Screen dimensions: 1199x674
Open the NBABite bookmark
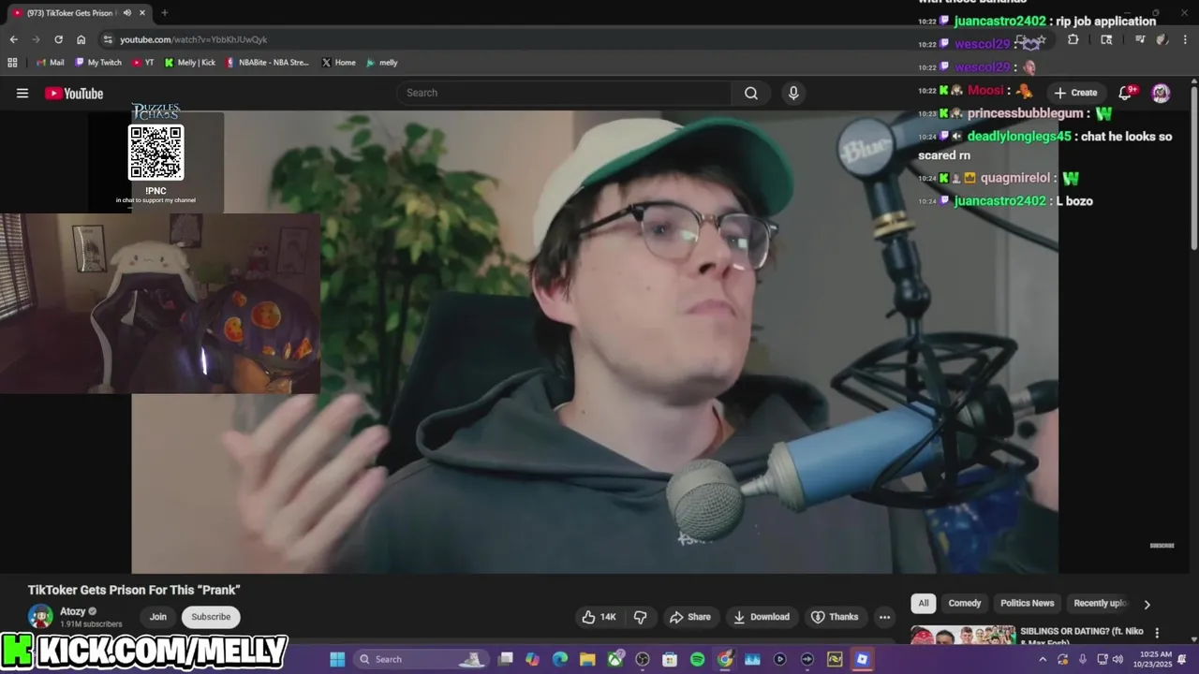click(268, 63)
